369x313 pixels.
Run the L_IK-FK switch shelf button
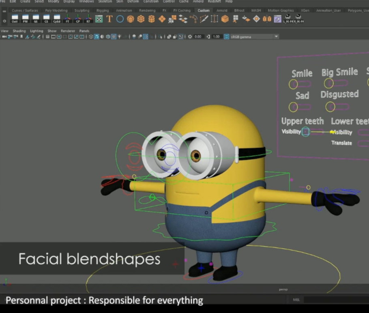[x=287, y=18]
